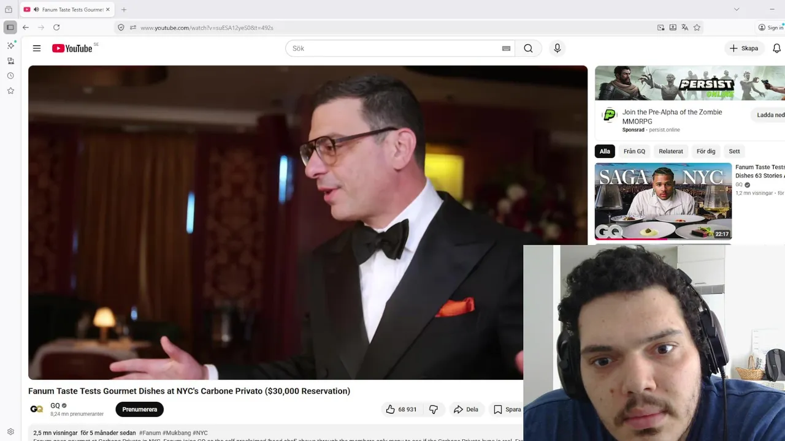This screenshot has width=785, height=441.
Task: Click the Sign in account button
Action: (x=771, y=28)
